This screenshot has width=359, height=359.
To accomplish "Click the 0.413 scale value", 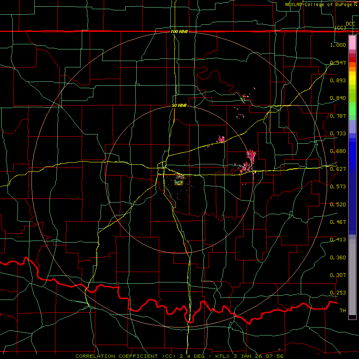I will coord(338,240).
